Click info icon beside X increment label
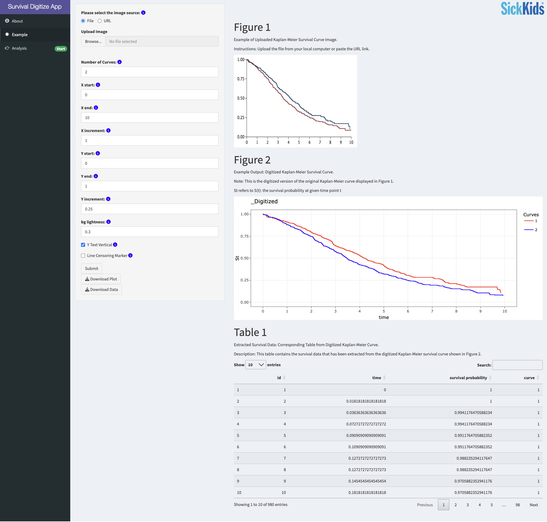Viewport: 547px width, 522px height. (108, 130)
